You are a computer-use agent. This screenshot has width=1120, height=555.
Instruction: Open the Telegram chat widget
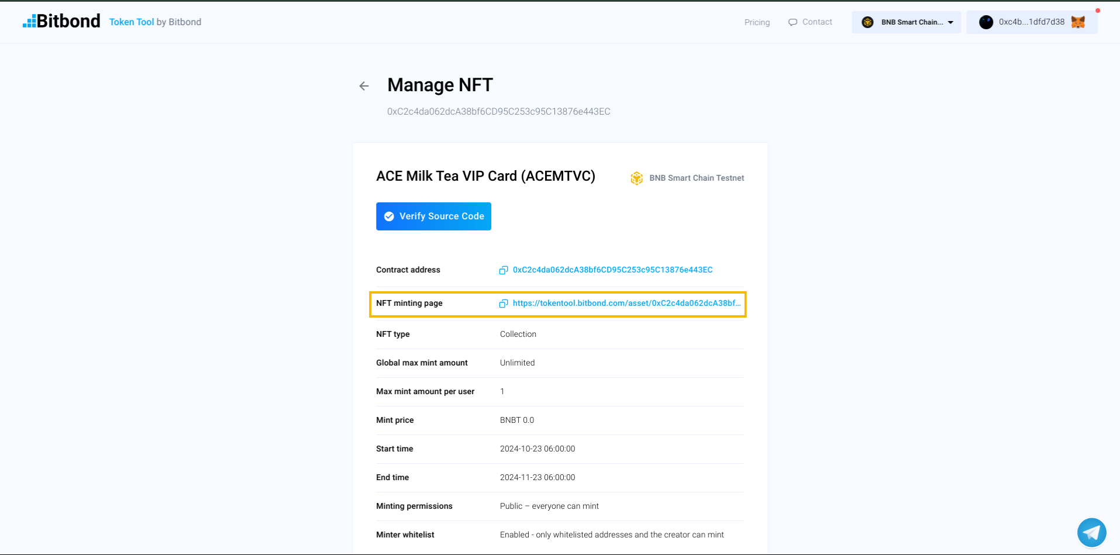pyautogui.click(x=1091, y=532)
